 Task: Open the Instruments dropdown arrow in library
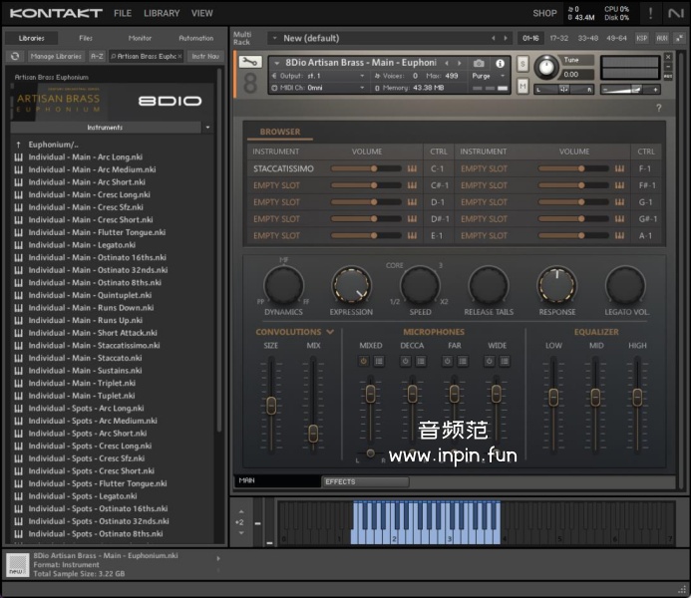coord(207,128)
